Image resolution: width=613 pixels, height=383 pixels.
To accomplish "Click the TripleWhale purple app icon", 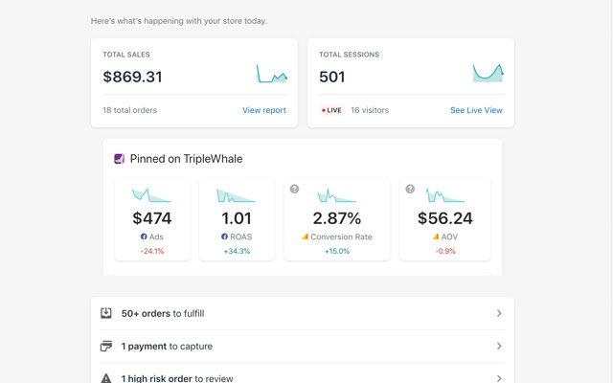I will (119, 159).
